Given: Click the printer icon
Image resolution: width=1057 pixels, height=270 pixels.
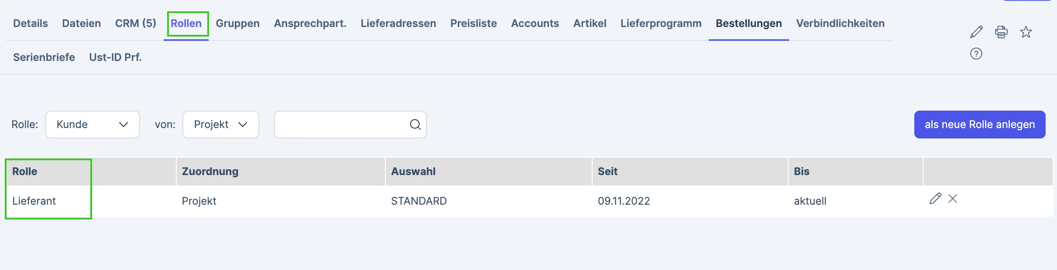Looking at the screenshot, I should [x=1001, y=32].
